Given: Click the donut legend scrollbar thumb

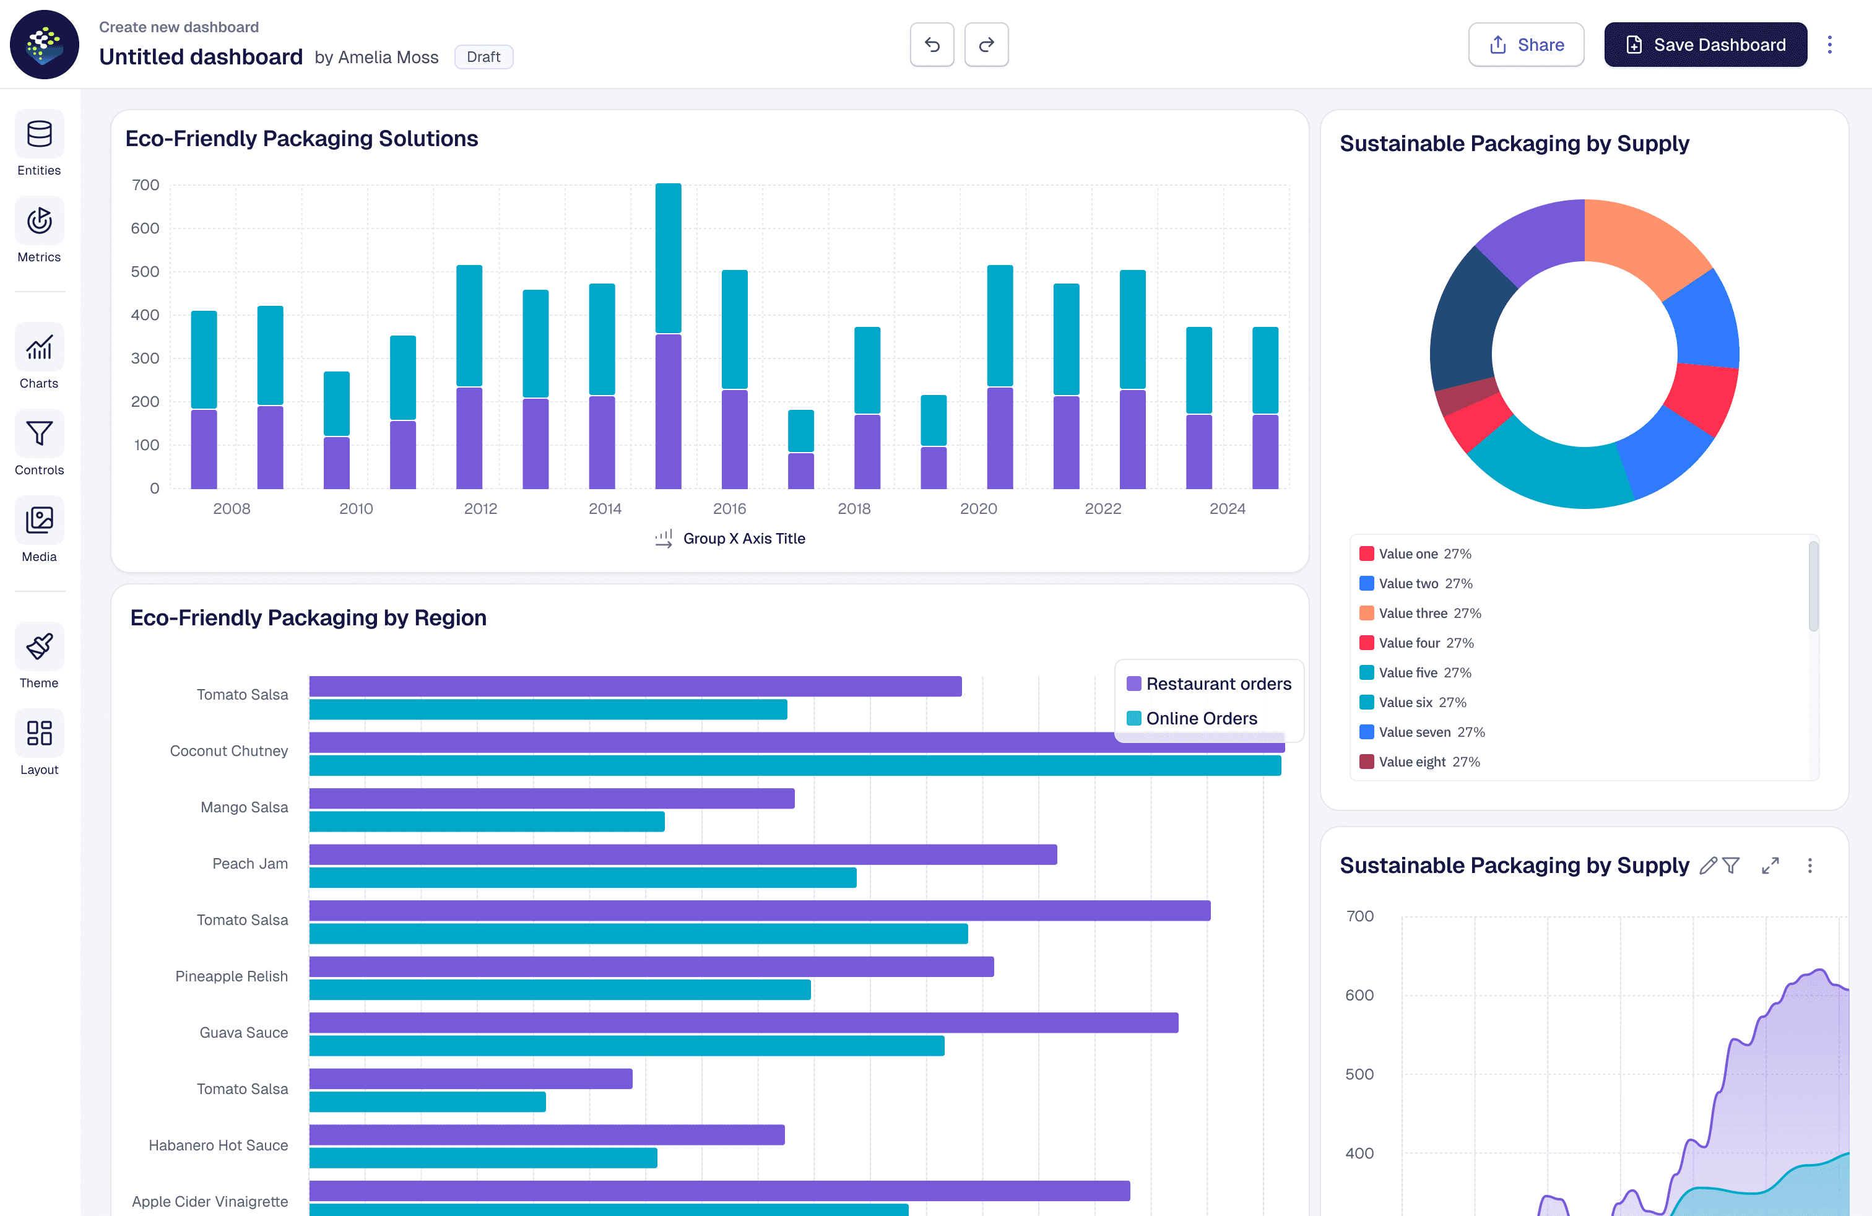Looking at the screenshot, I should 1813,586.
